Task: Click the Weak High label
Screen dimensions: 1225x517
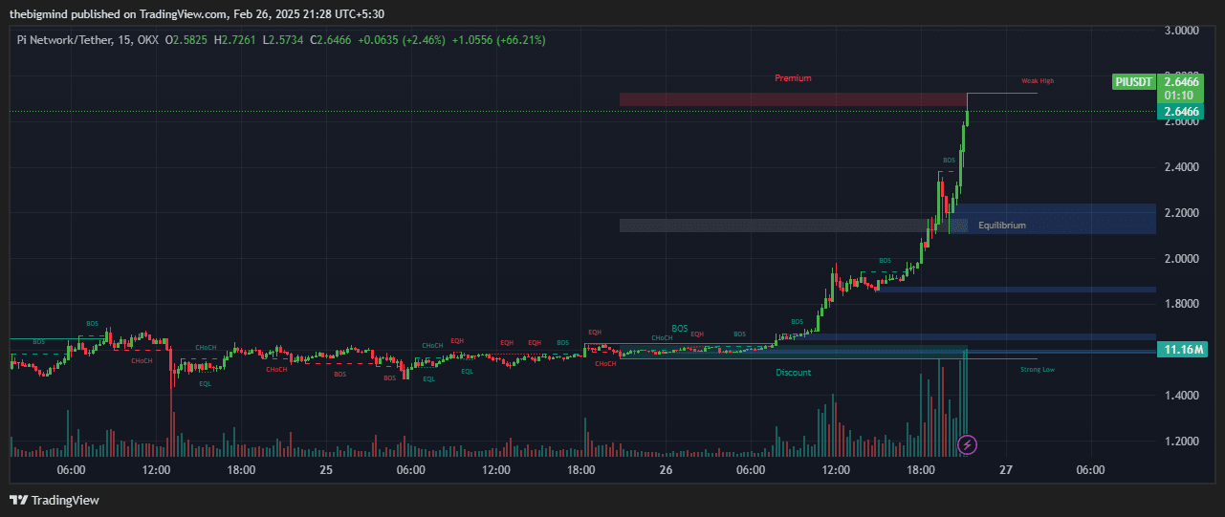Action: [1039, 81]
